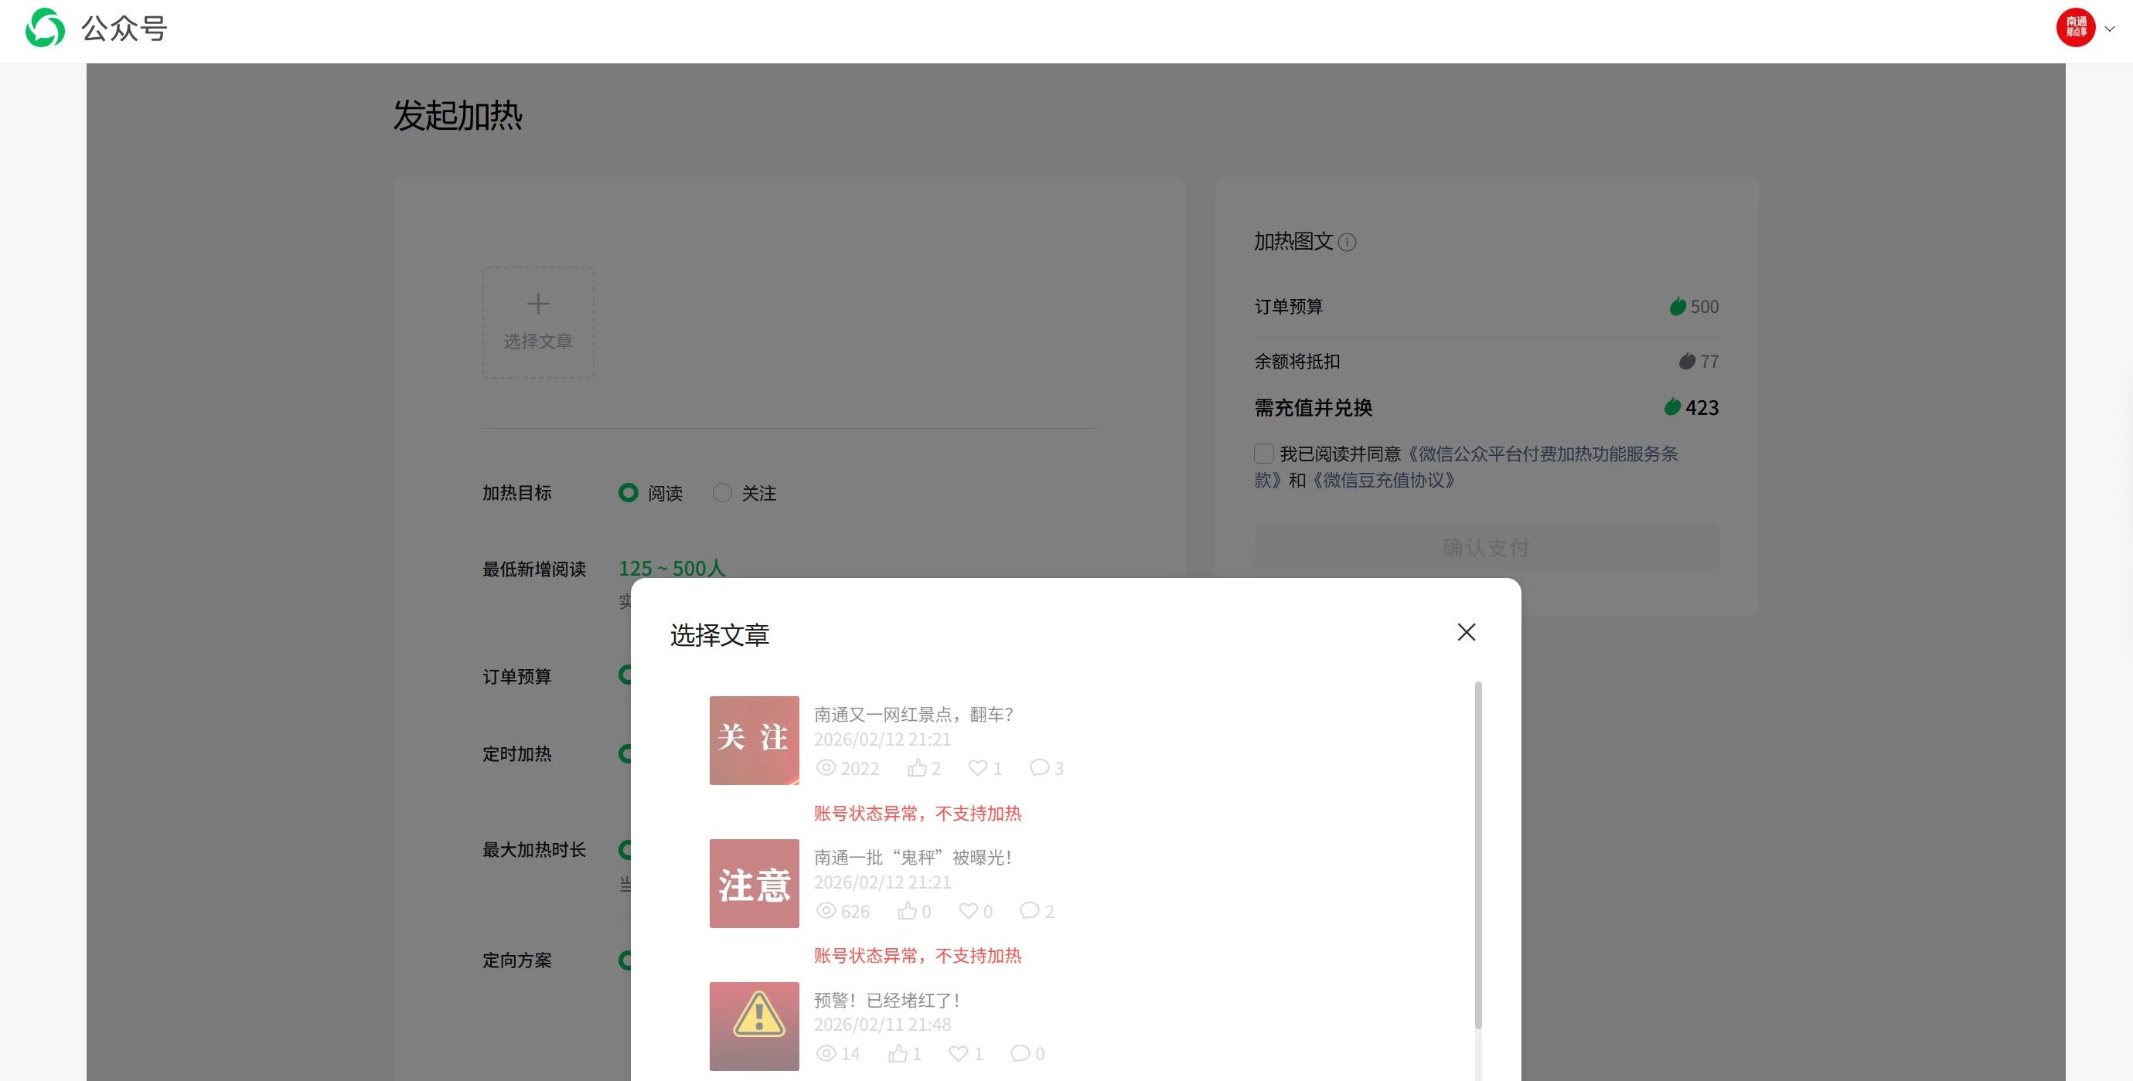
Task: Click the 关注 article thumbnail
Action: pyautogui.click(x=754, y=740)
